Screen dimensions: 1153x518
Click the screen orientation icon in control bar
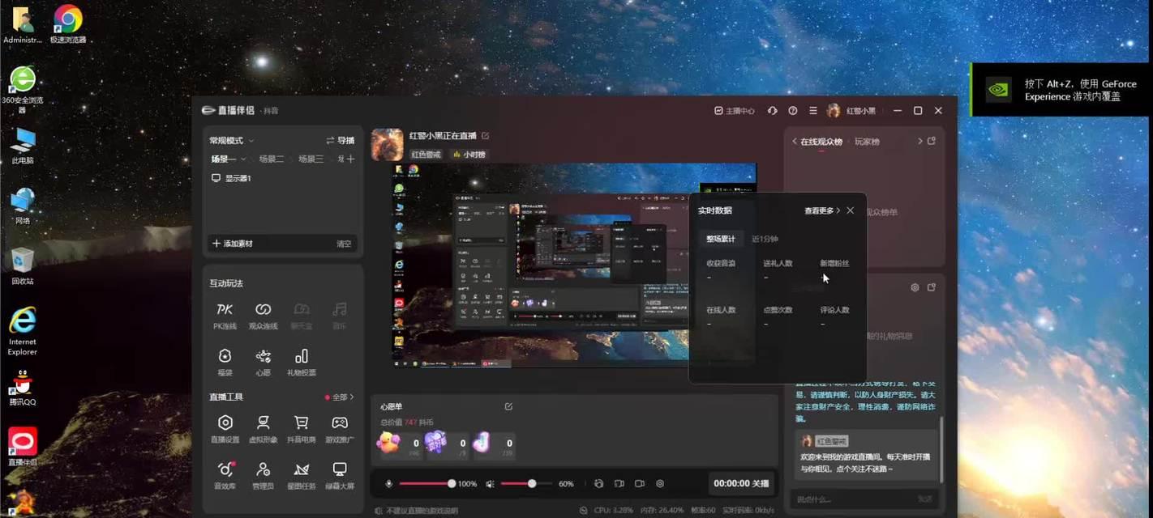click(x=619, y=483)
